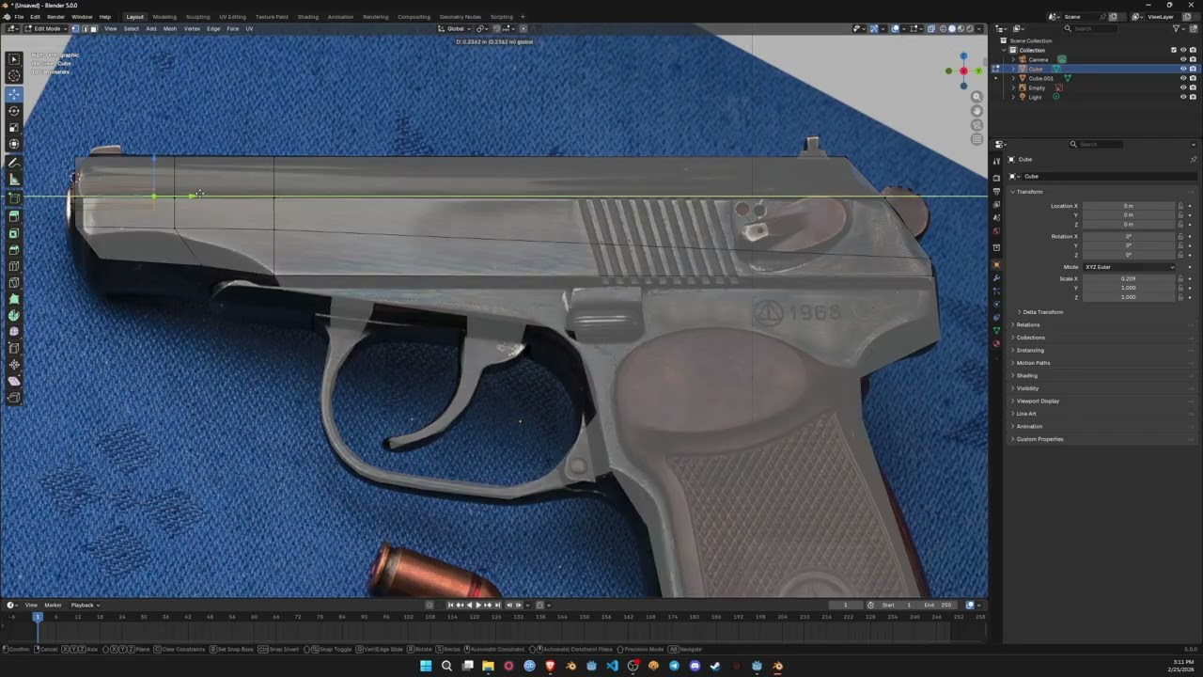Select the Measure tool

click(x=14, y=180)
